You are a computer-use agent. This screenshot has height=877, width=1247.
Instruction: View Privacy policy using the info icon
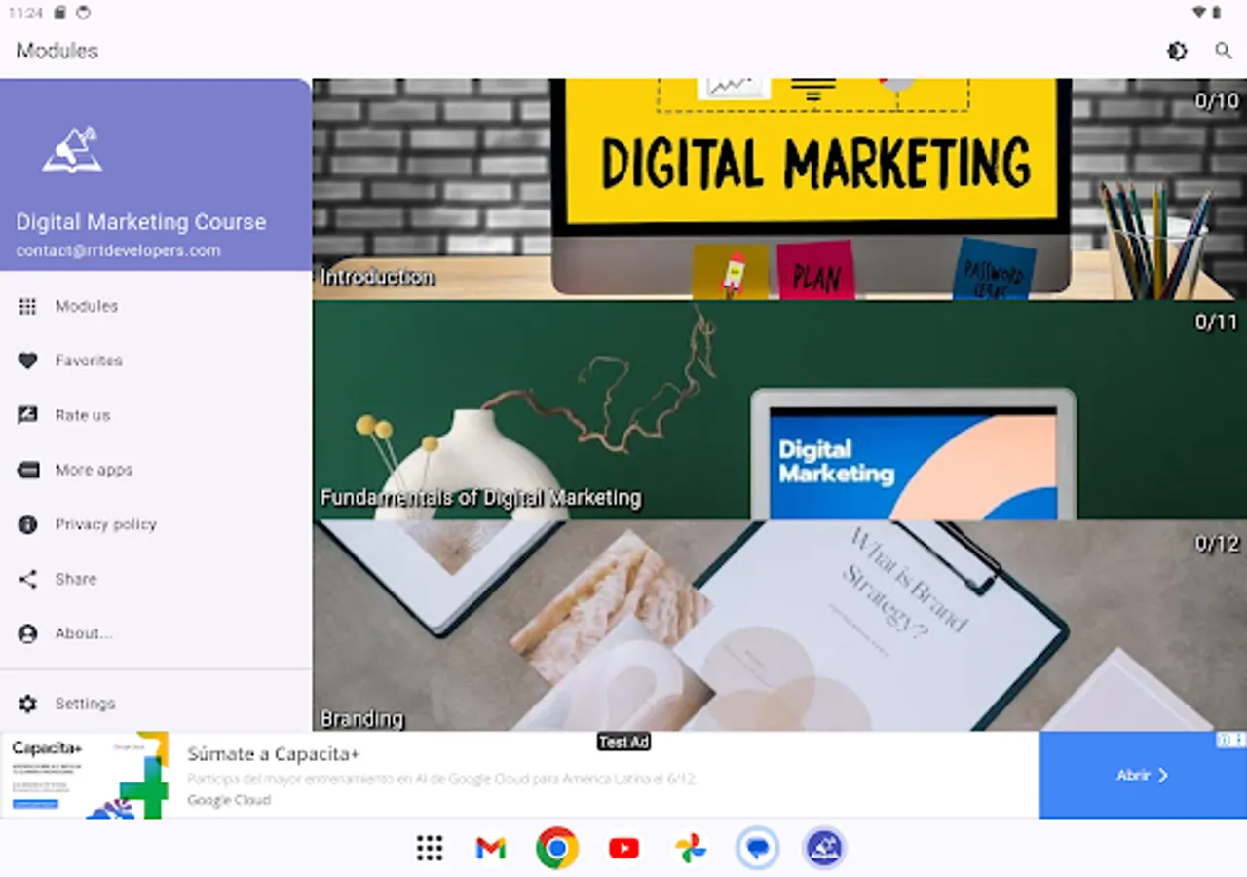pos(27,524)
